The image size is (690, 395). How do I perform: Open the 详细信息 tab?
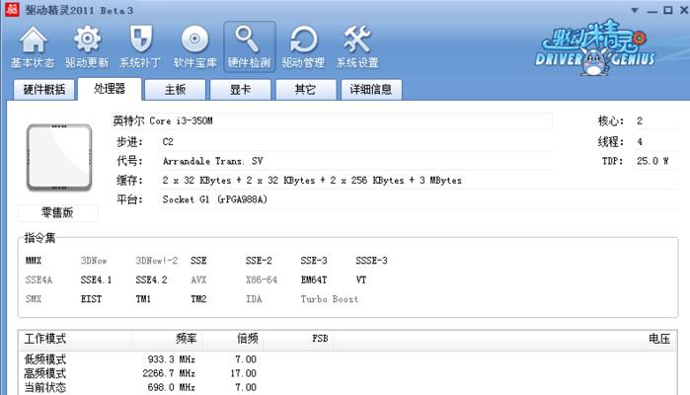(371, 90)
